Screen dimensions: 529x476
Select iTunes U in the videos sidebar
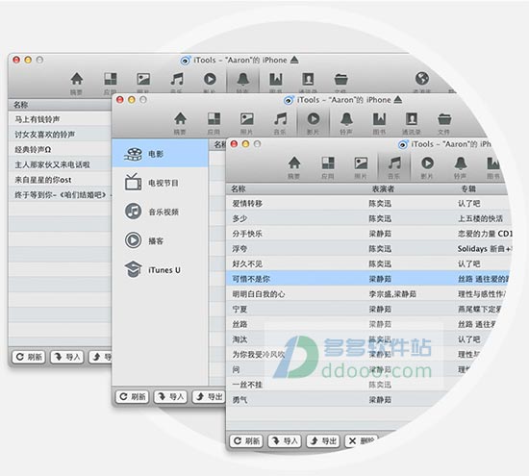coord(160,270)
